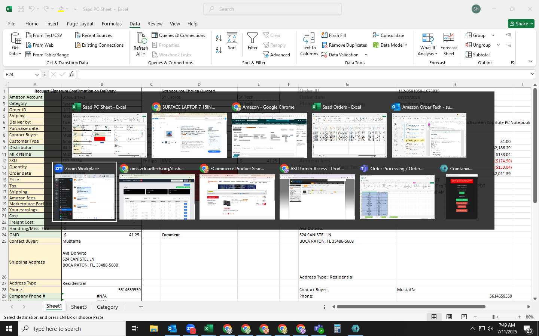Viewport: 539px width, 336px height.
Task: Sort Z to A descending
Action: 219,50
